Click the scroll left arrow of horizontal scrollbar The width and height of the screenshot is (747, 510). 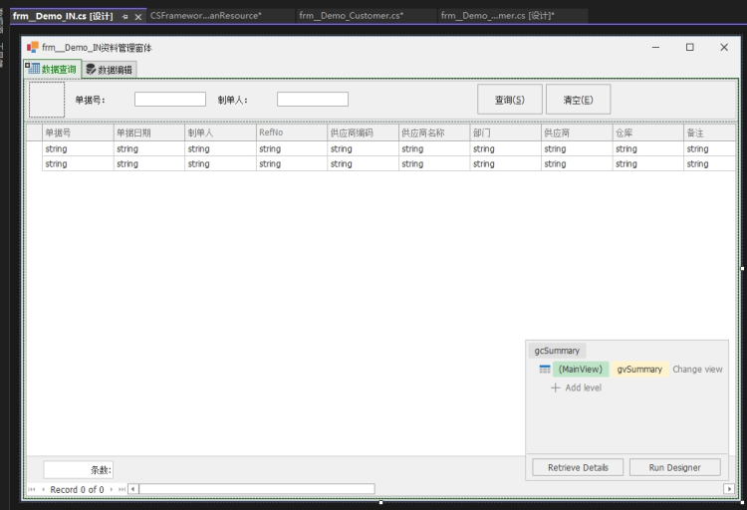134,489
